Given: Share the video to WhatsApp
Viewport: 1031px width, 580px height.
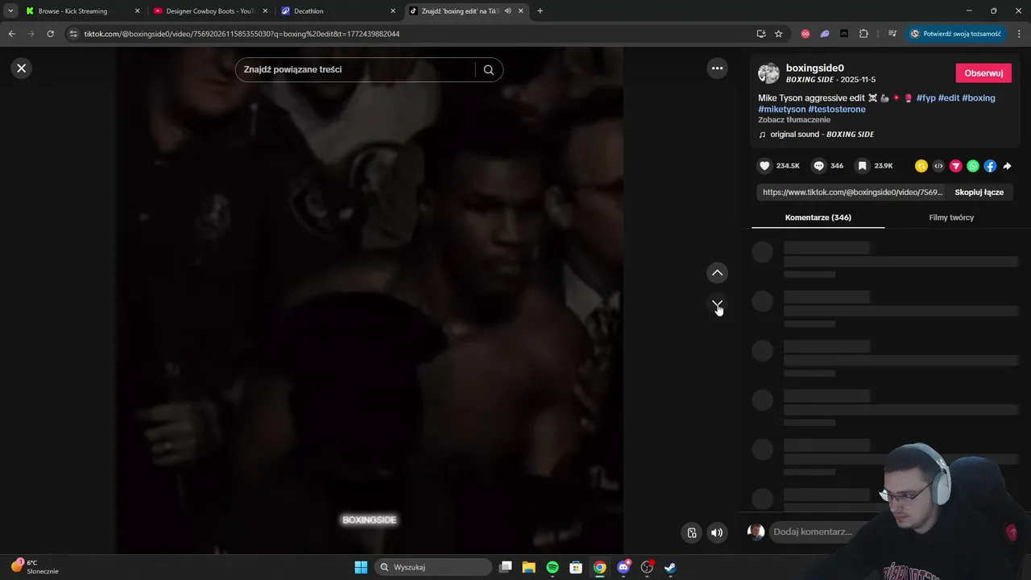Looking at the screenshot, I should 973,166.
